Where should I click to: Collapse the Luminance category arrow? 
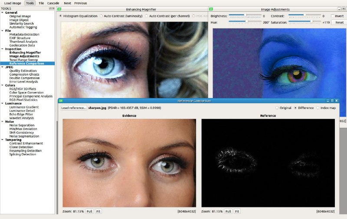3,103
